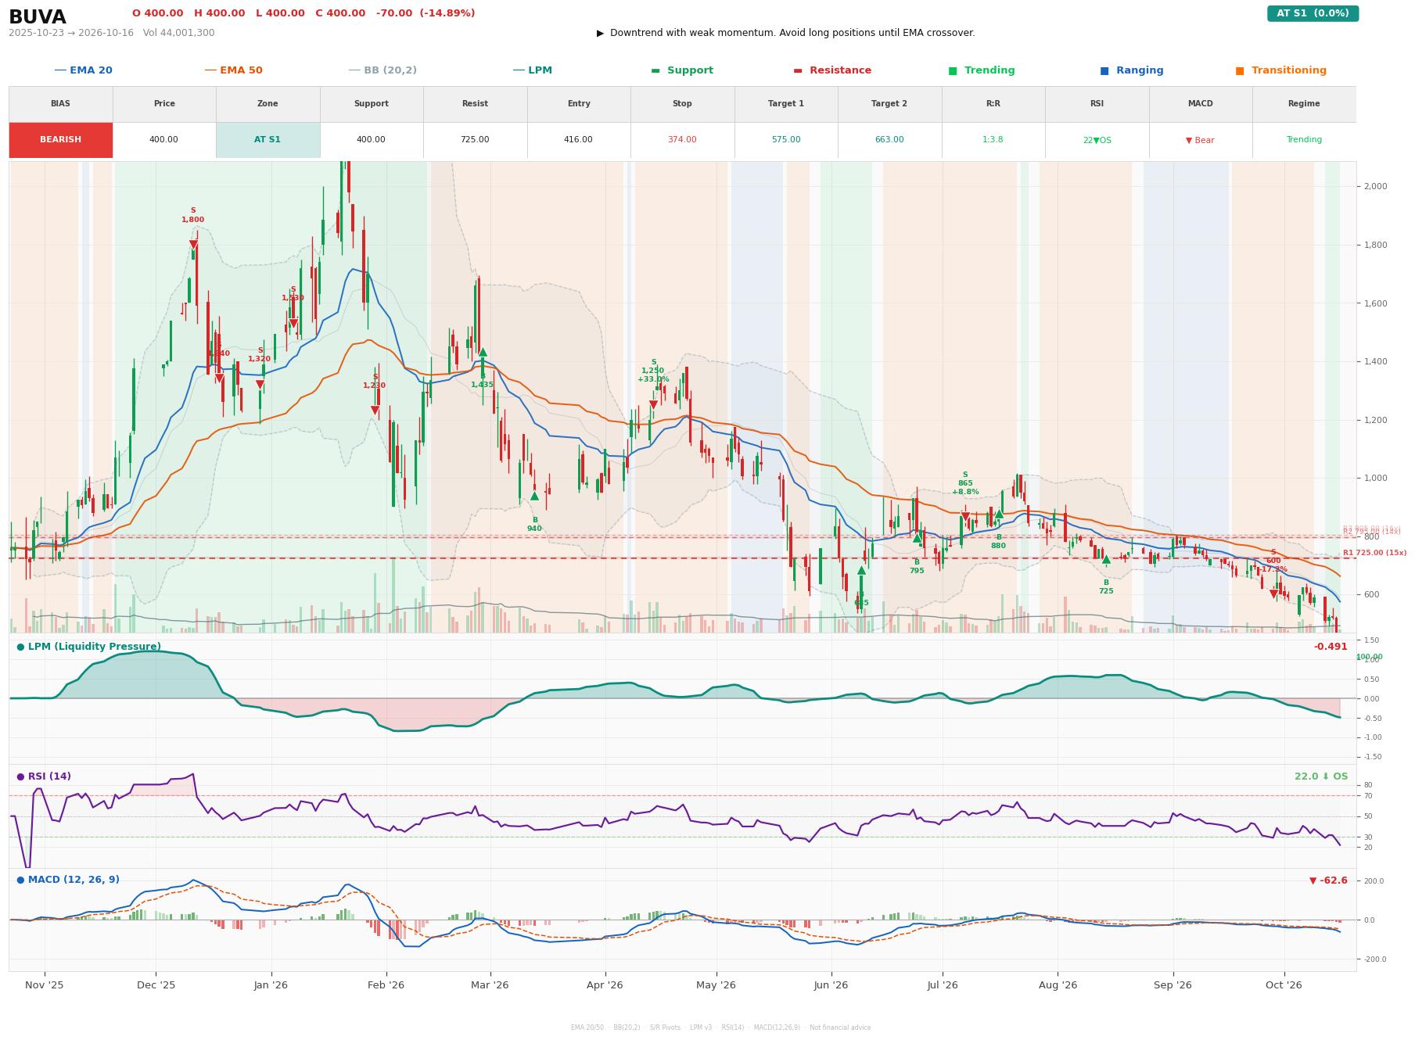The height and width of the screenshot is (1040, 1415).
Task: Click the buy marker labeled B 795
Action: coord(917,538)
